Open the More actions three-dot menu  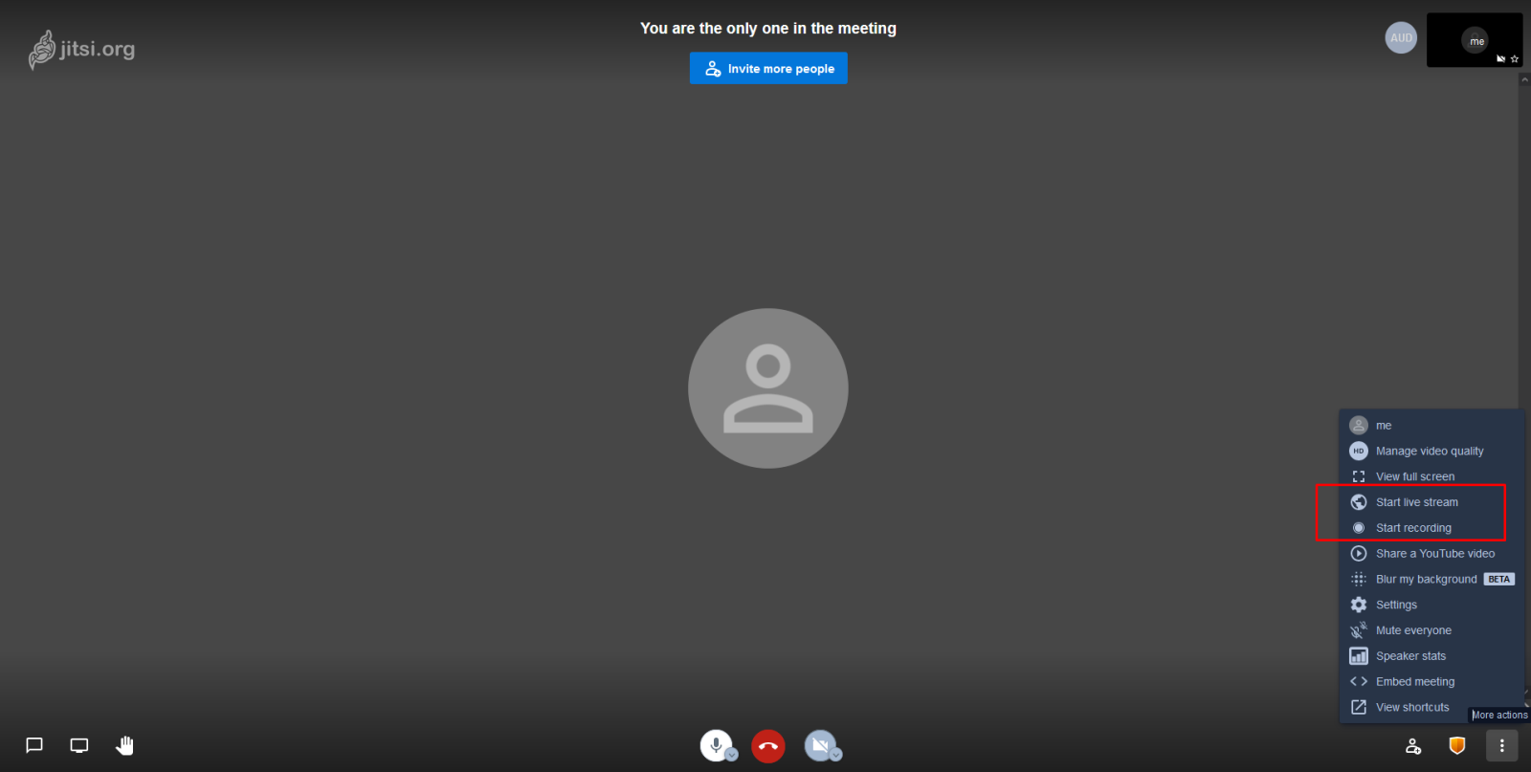coord(1501,745)
